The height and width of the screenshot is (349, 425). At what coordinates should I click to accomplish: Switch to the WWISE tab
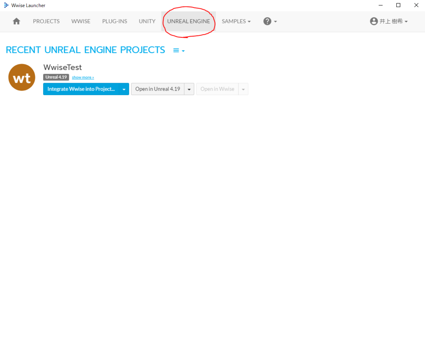click(81, 21)
